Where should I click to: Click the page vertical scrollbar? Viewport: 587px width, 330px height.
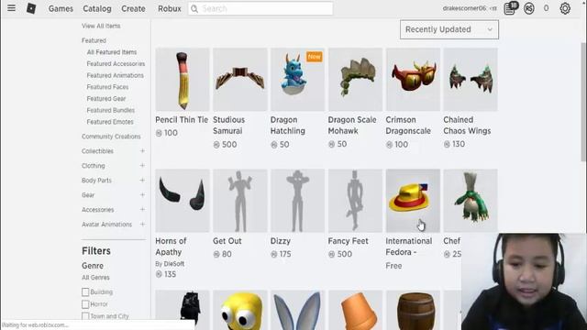(x=583, y=102)
